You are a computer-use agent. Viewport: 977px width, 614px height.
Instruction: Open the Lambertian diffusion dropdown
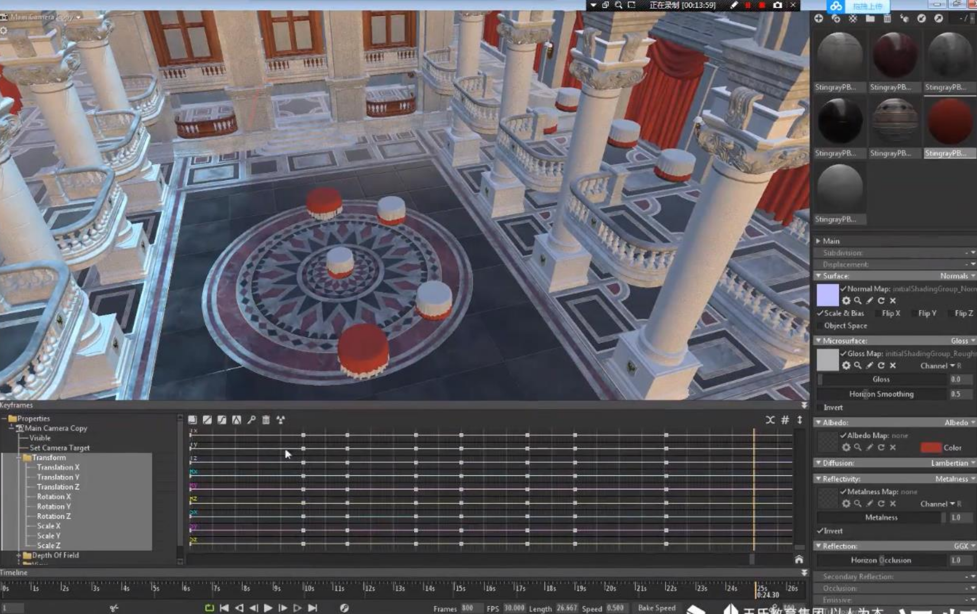[952, 463]
